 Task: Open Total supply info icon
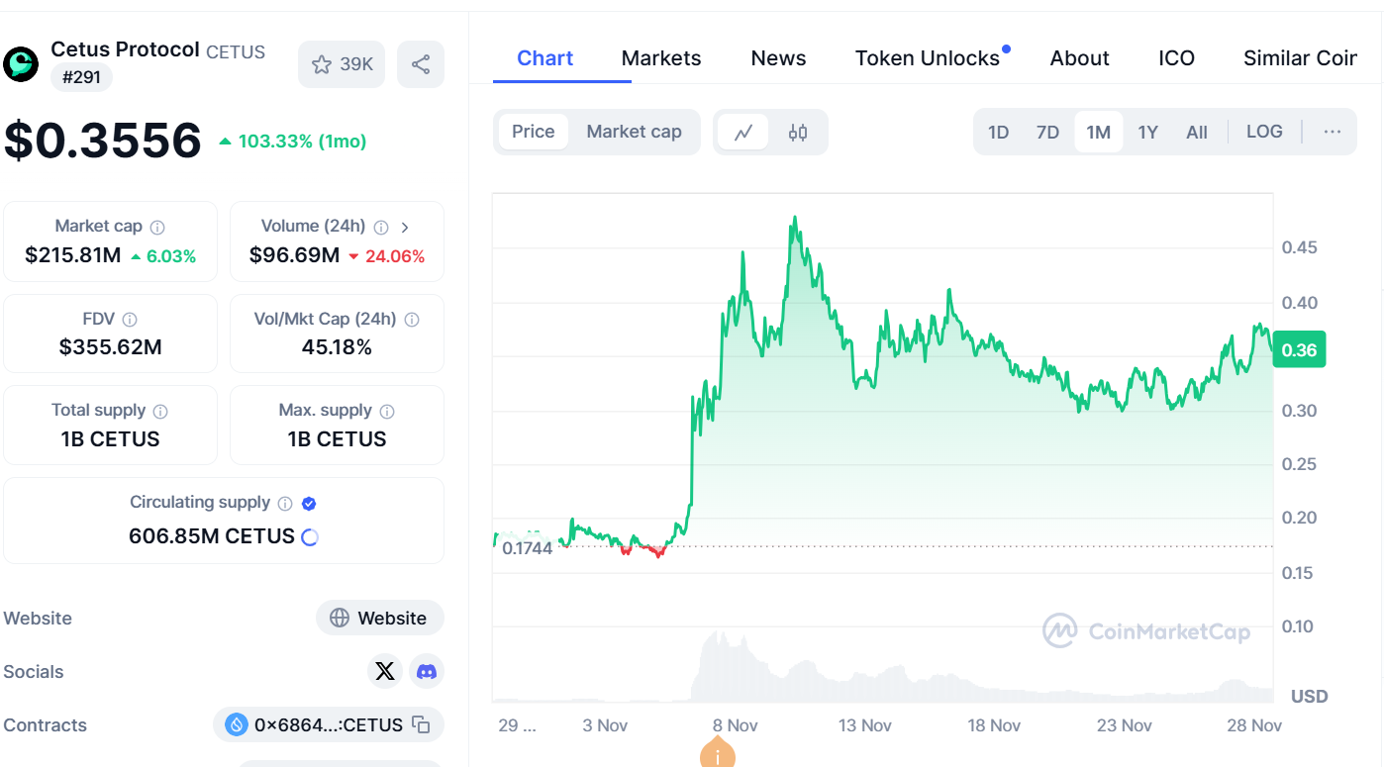coord(160,411)
